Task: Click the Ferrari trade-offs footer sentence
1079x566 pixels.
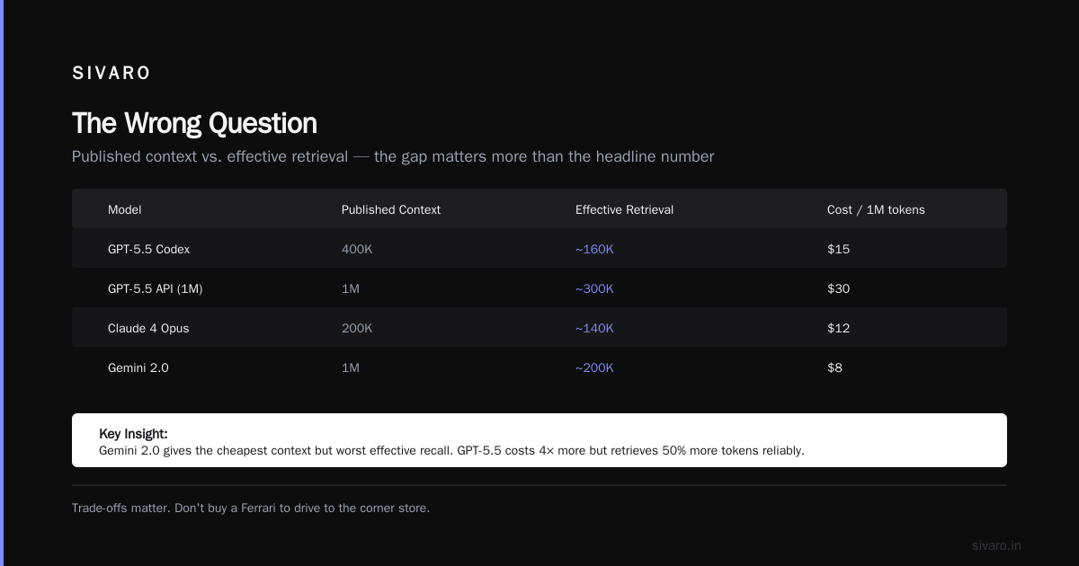Action: click(251, 508)
